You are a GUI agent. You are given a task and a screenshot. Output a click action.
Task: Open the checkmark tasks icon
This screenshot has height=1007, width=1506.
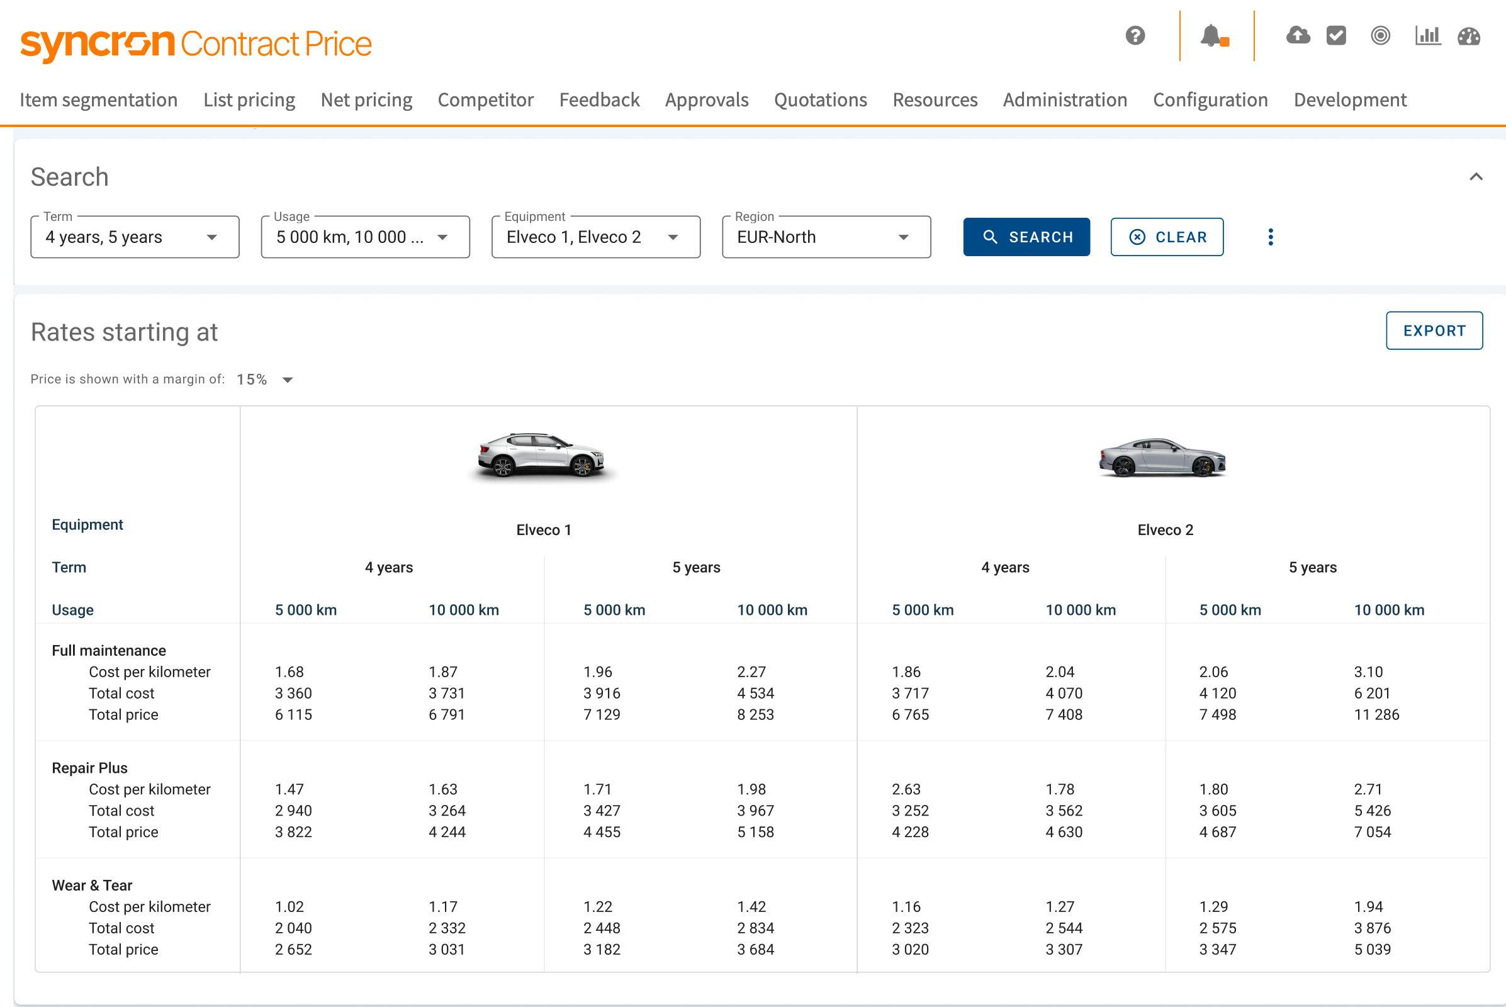[1336, 35]
